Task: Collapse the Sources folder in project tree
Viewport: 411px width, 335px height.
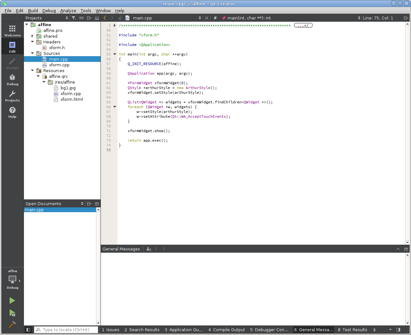Action: [33, 54]
